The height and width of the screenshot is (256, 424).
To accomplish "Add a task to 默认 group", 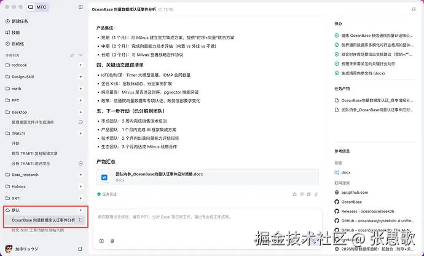I will click(x=80, y=210).
